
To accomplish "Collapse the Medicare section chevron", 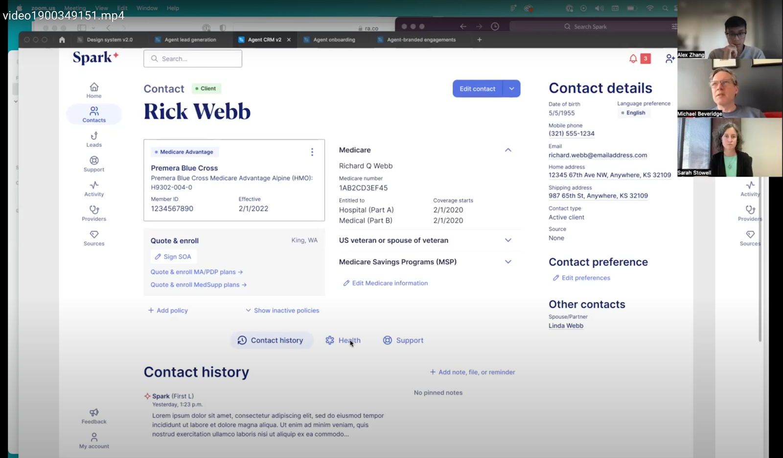I will 508,150.
